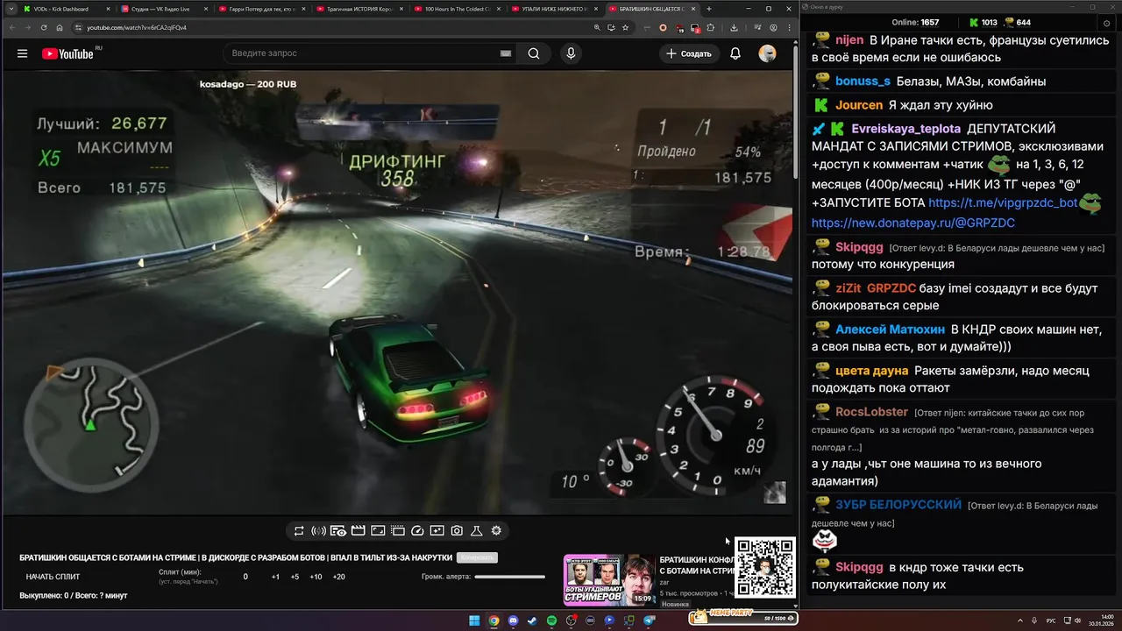Click the audio waves icon in player toolbar
The height and width of the screenshot is (631, 1122).
(318, 531)
